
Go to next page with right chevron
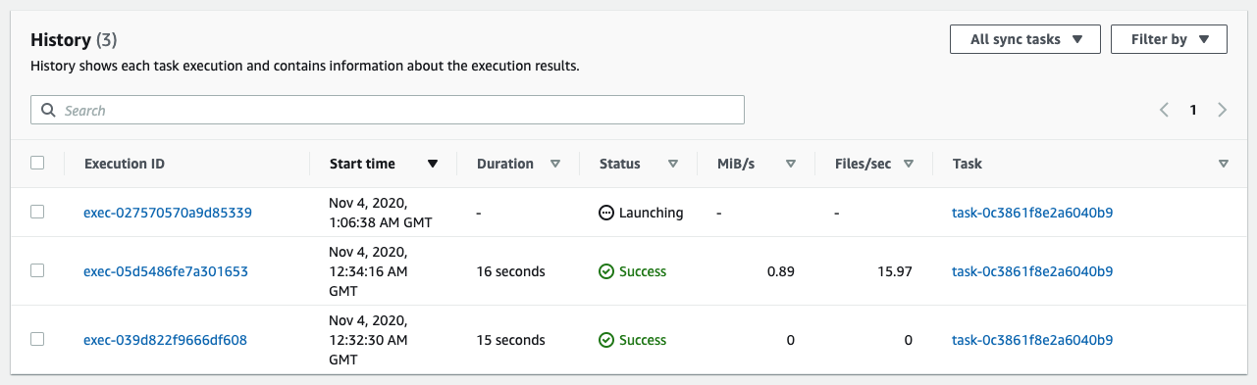pos(1222,111)
